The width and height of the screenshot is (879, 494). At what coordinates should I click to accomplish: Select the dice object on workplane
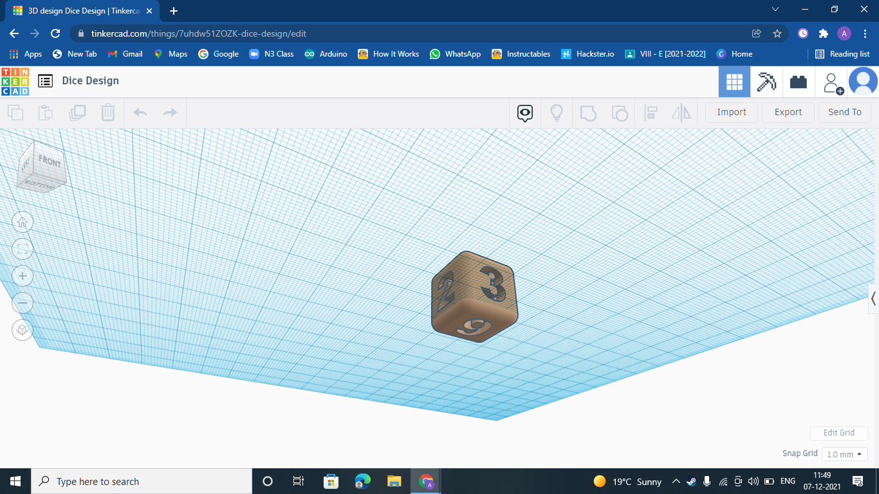point(474,297)
